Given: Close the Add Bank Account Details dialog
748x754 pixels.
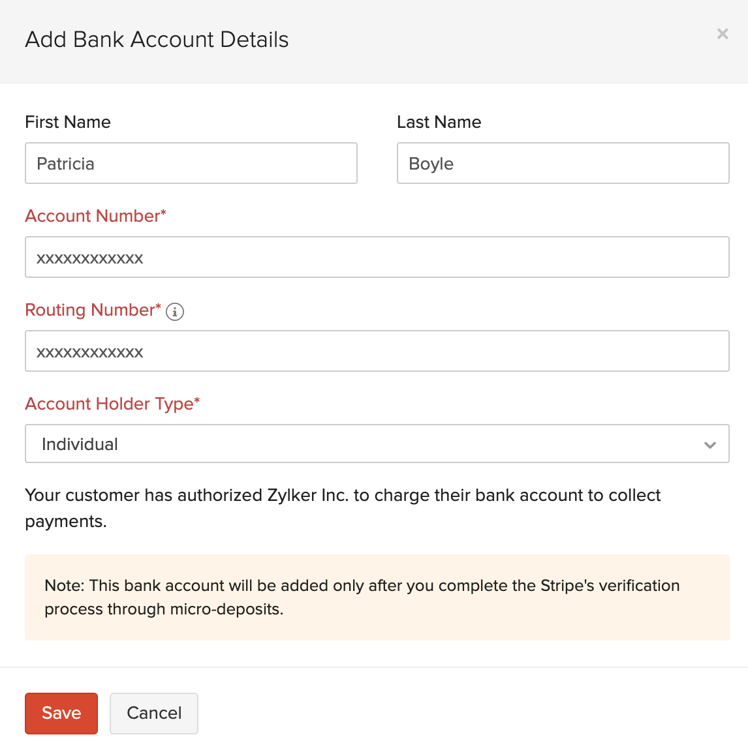Looking at the screenshot, I should point(723,34).
